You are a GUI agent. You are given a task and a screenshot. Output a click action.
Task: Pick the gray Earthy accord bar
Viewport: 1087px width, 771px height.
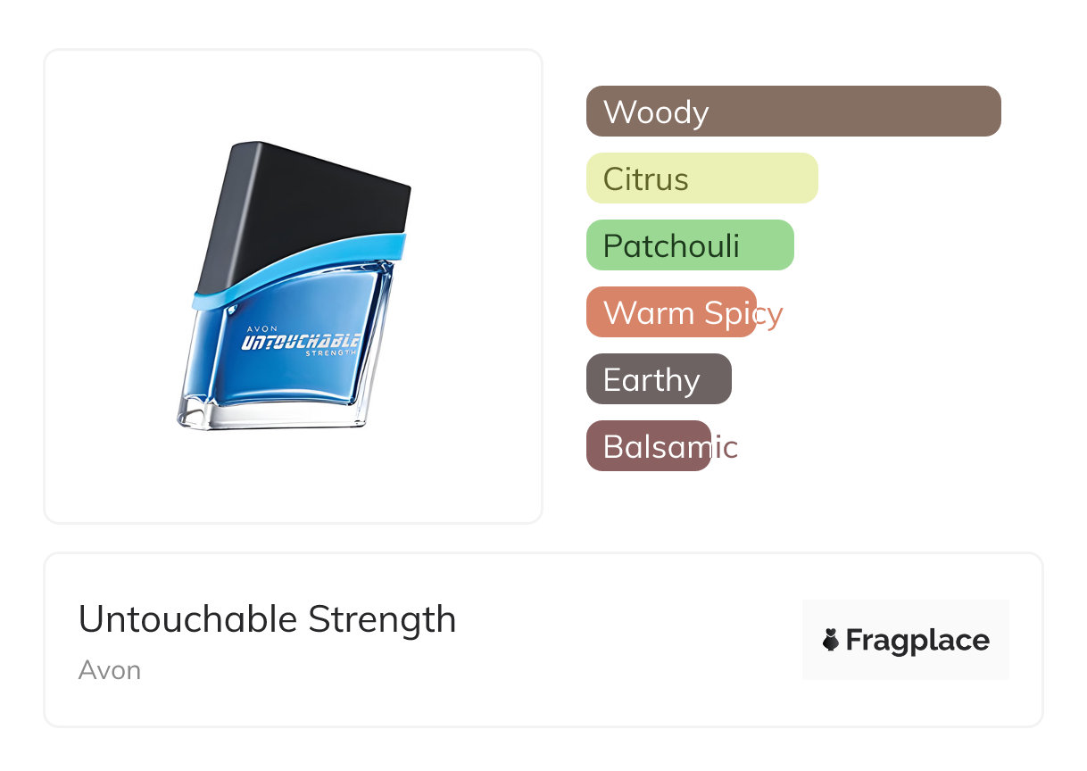(x=659, y=379)
